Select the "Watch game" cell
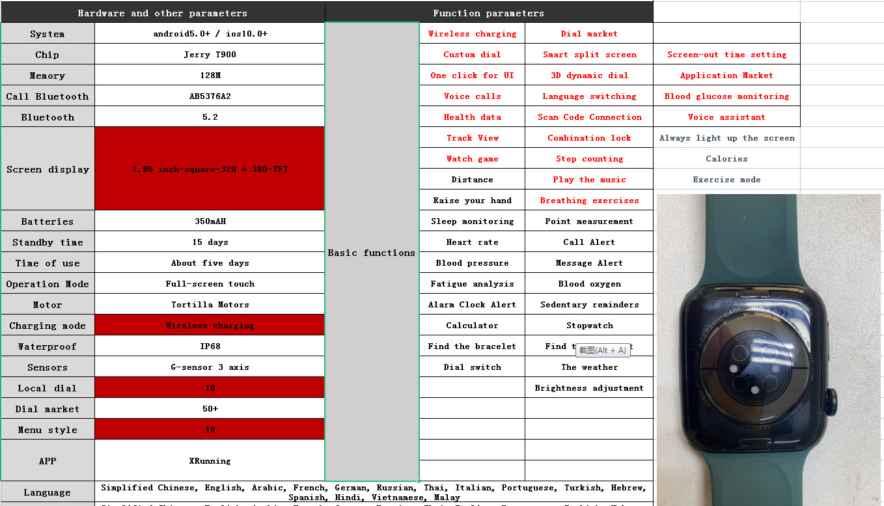Viewport: 884px width, 506px height. coord(472,159)
